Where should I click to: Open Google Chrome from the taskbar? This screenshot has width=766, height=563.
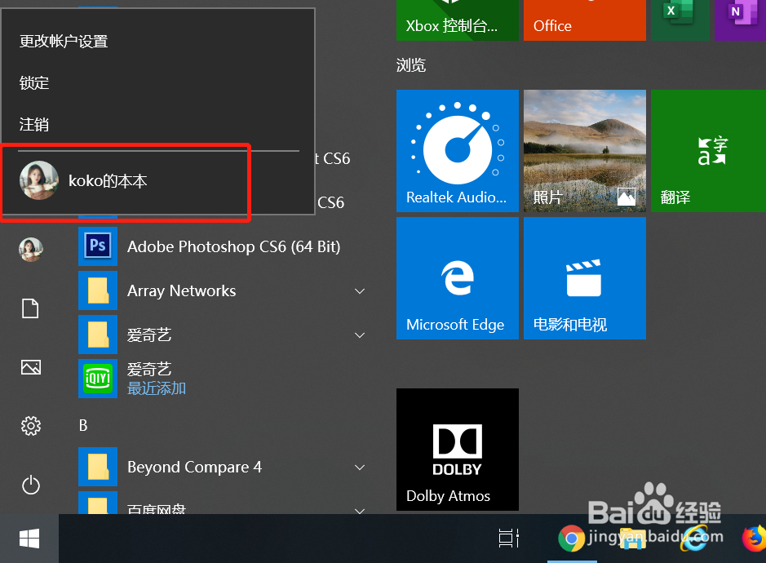point(571,539)
